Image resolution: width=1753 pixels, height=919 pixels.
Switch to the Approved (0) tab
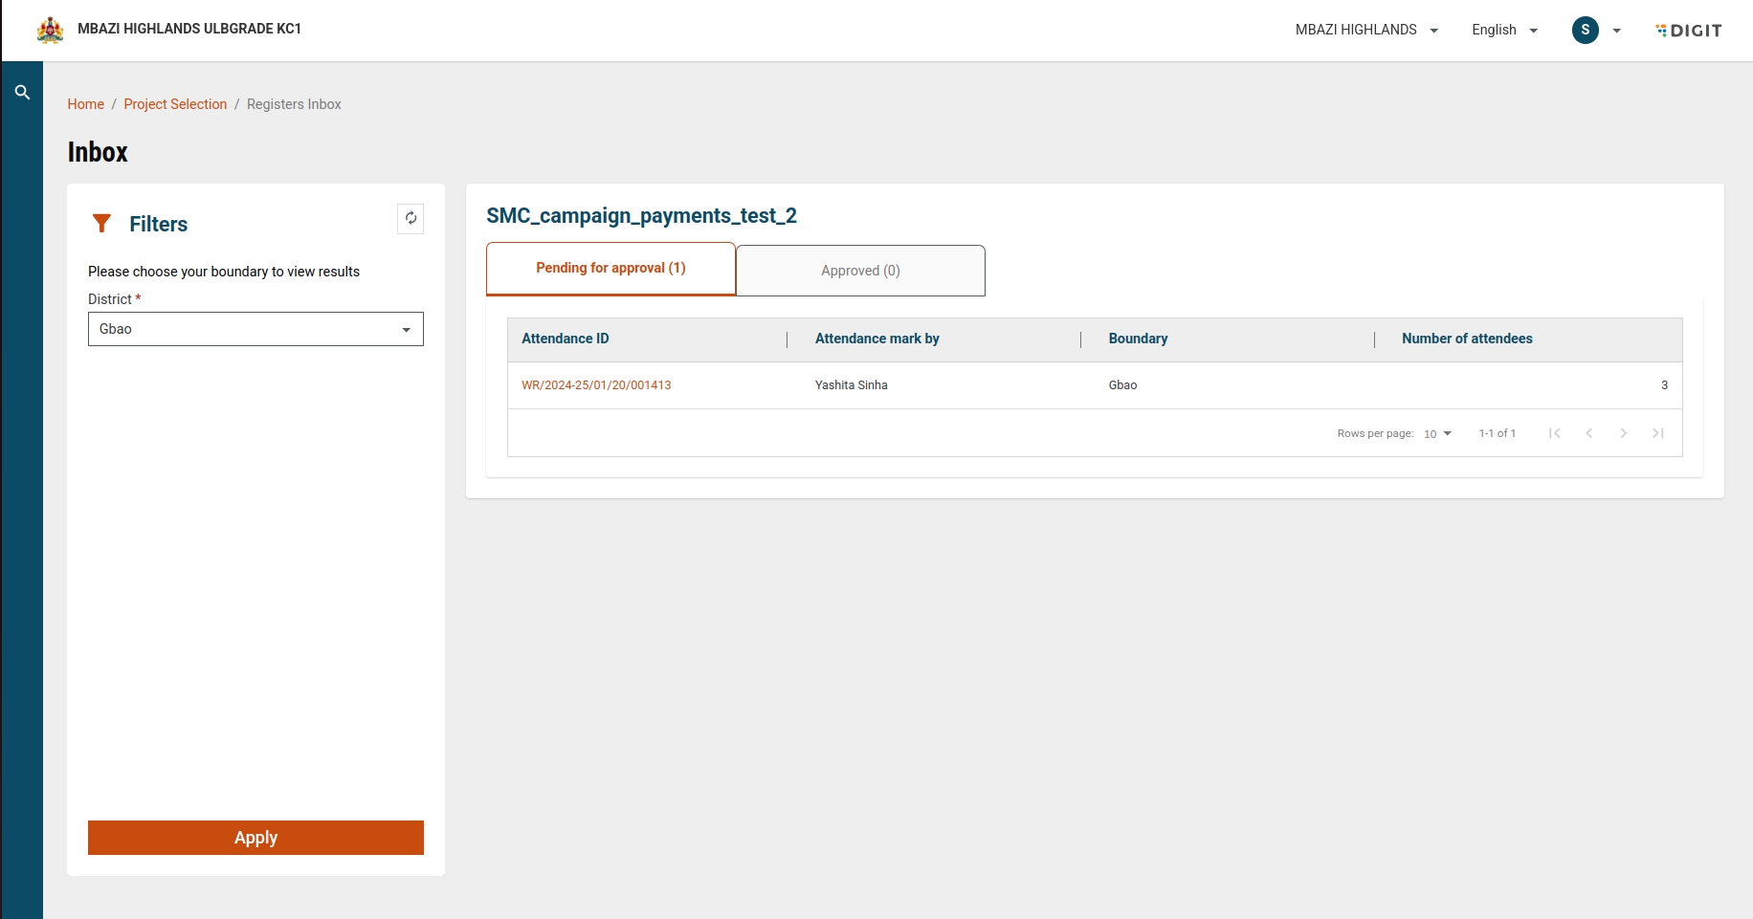(x=860, y=271)
